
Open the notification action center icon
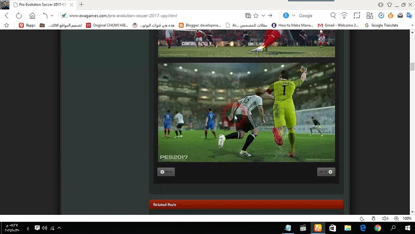(x=37, y=228)
